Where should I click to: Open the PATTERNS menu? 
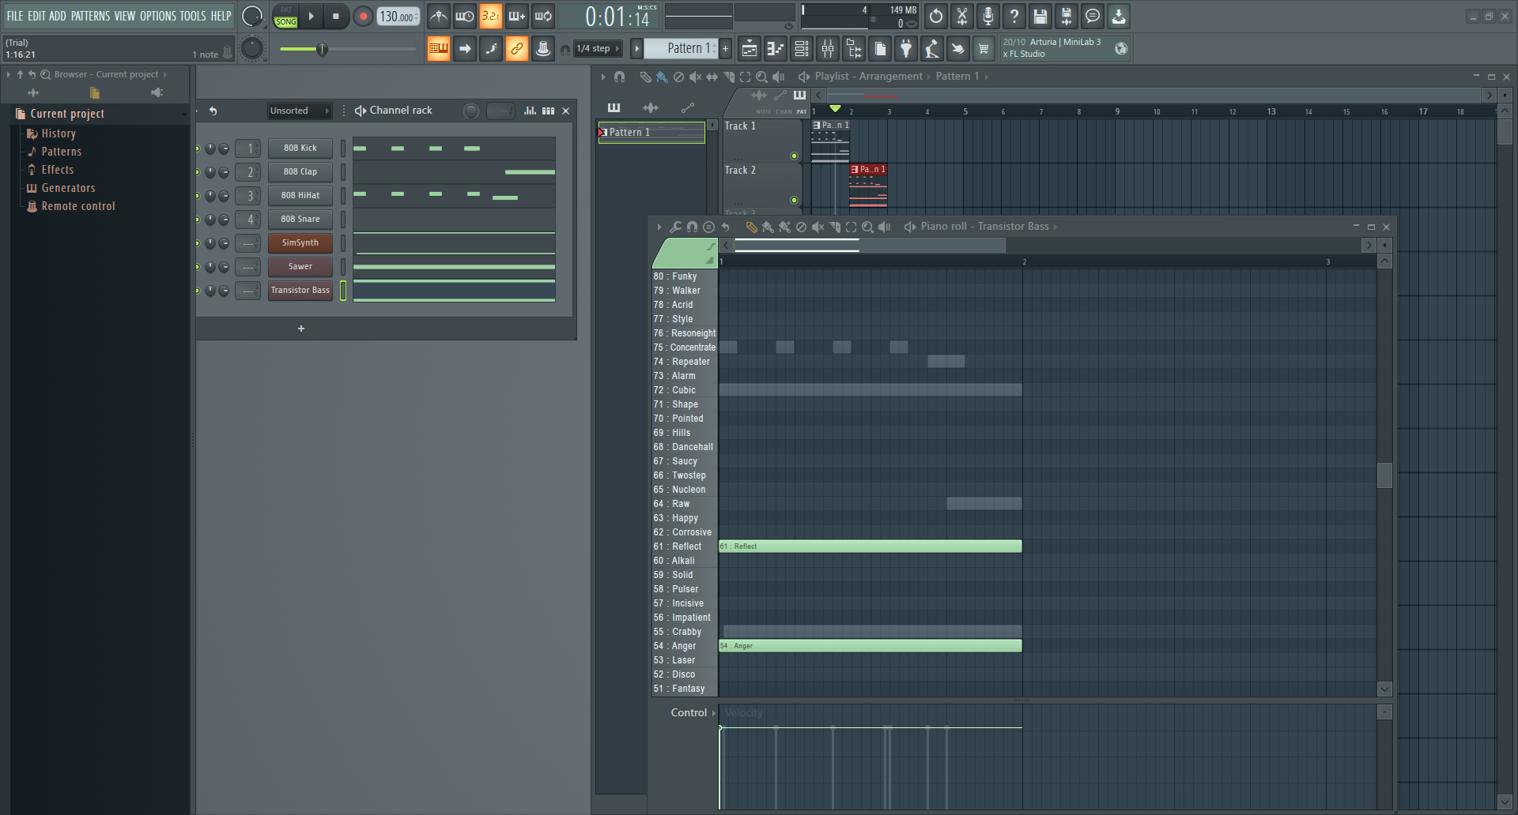(90, 16)
